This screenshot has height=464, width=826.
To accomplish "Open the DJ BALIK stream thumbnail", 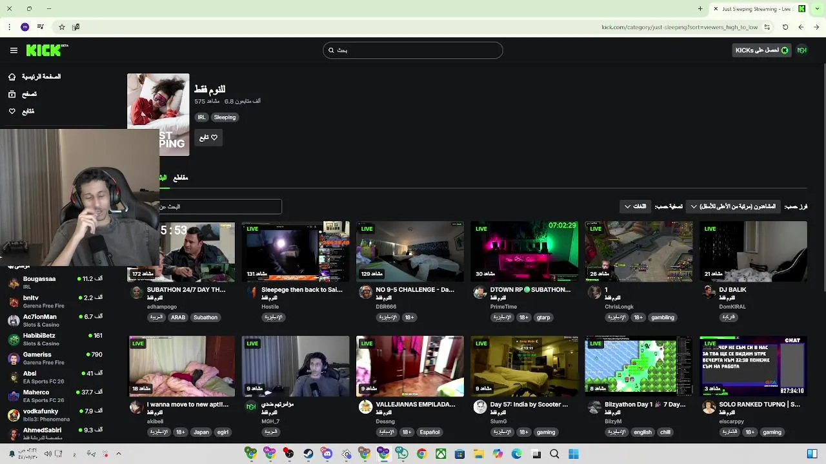I will [753, 251].
